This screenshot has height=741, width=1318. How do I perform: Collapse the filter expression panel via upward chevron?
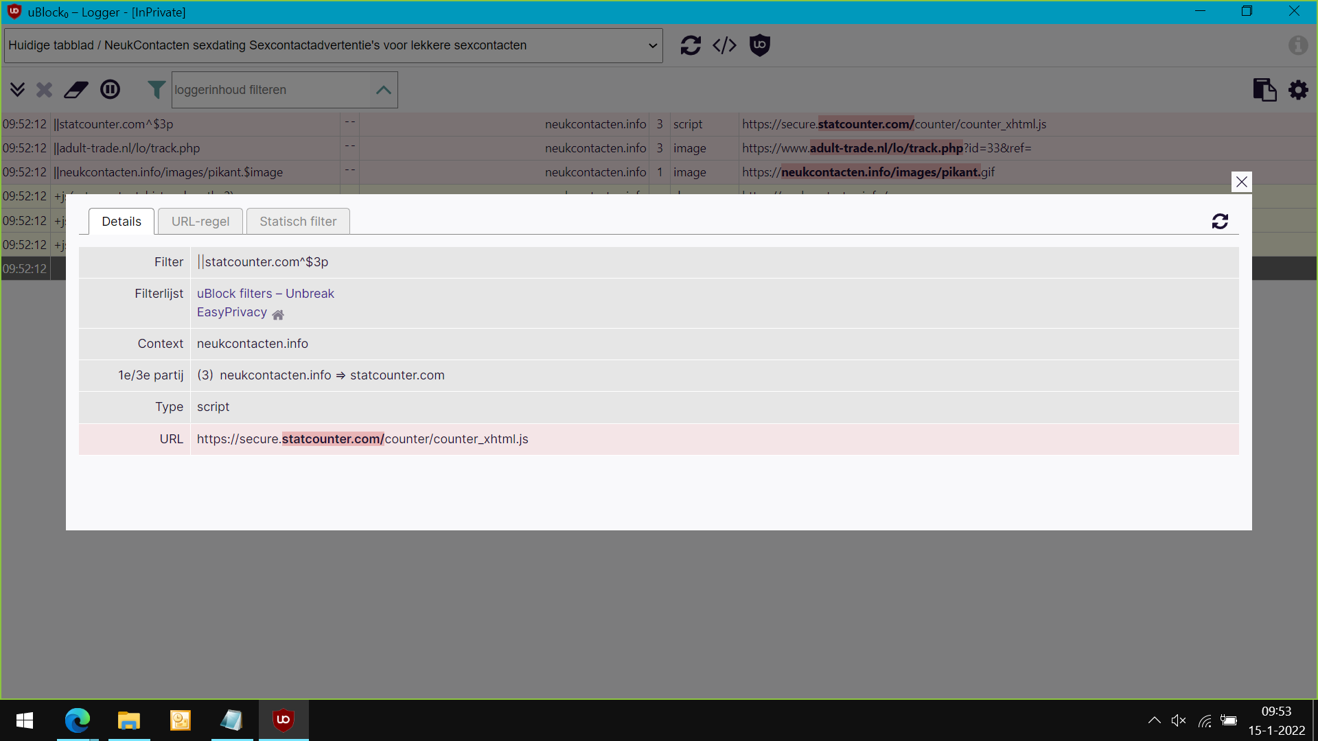(382, 89)
